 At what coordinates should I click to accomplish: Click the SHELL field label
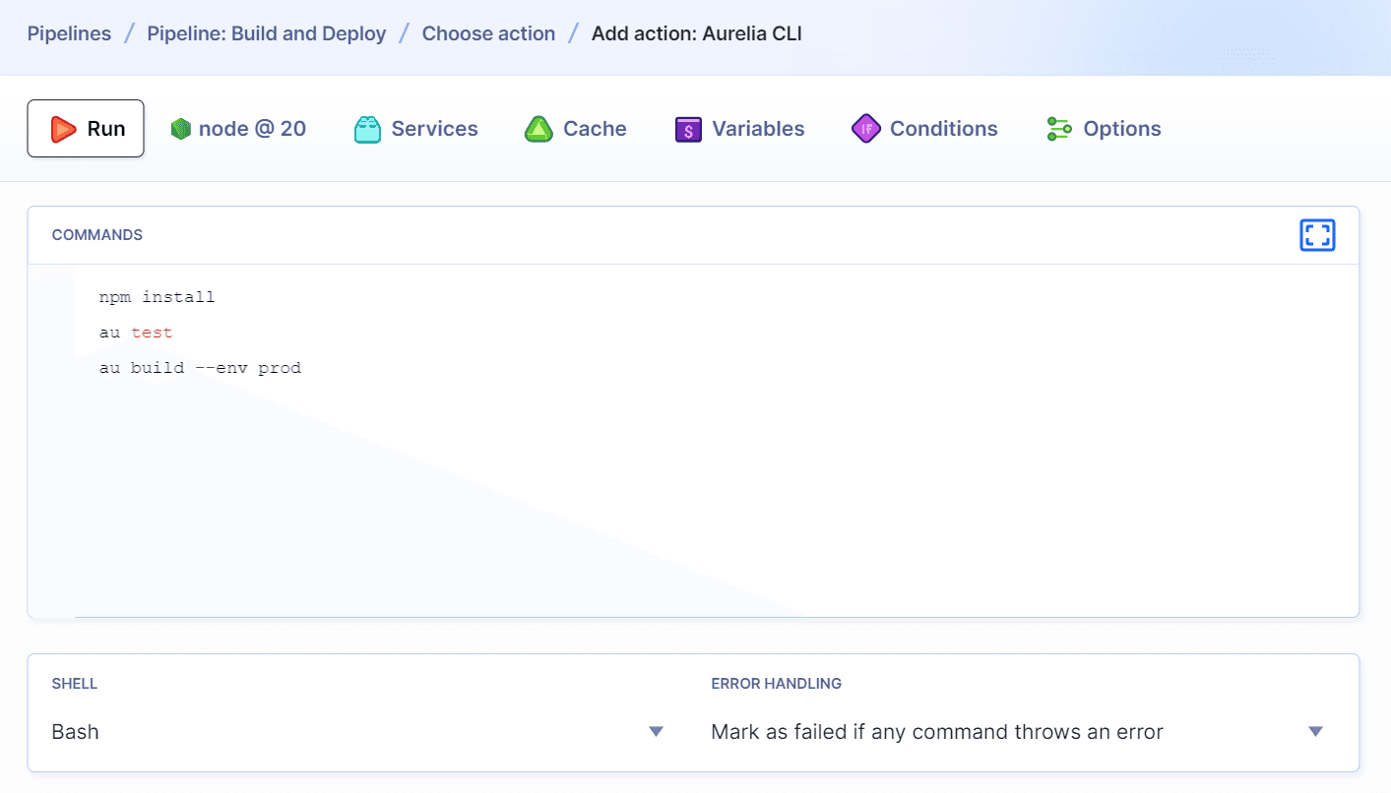pos(75,683)
